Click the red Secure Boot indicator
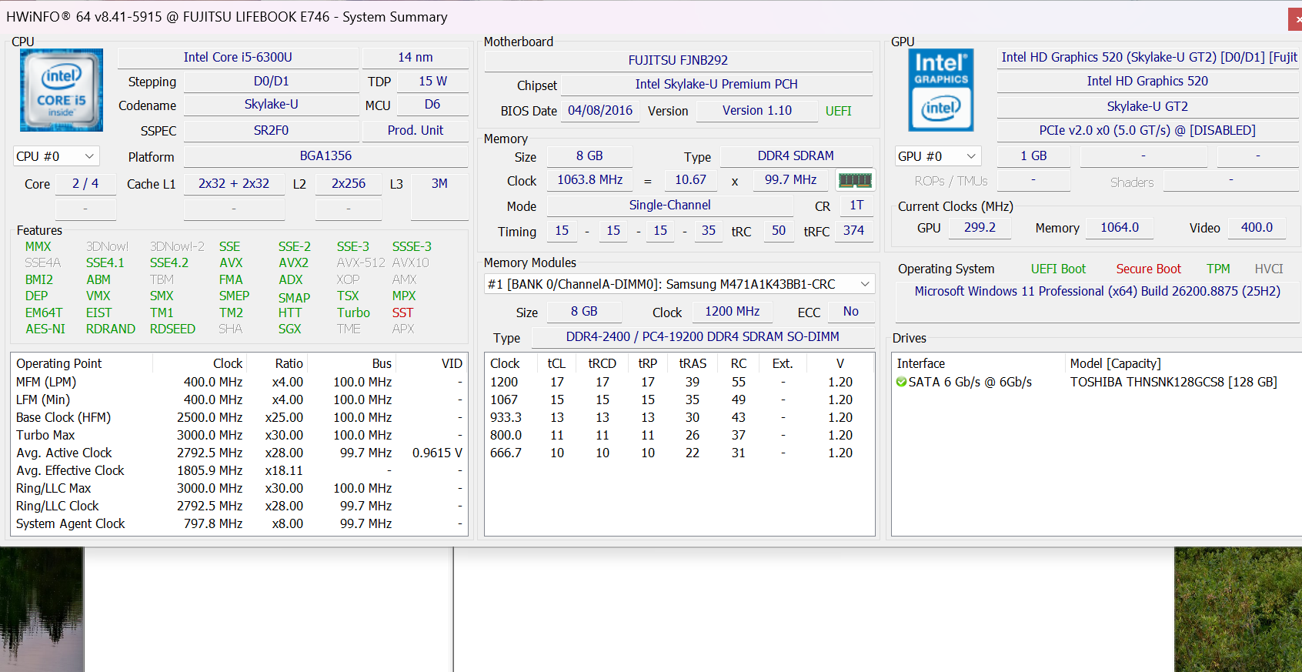This screenshot has height=672, width=1302. [1148, 269]
